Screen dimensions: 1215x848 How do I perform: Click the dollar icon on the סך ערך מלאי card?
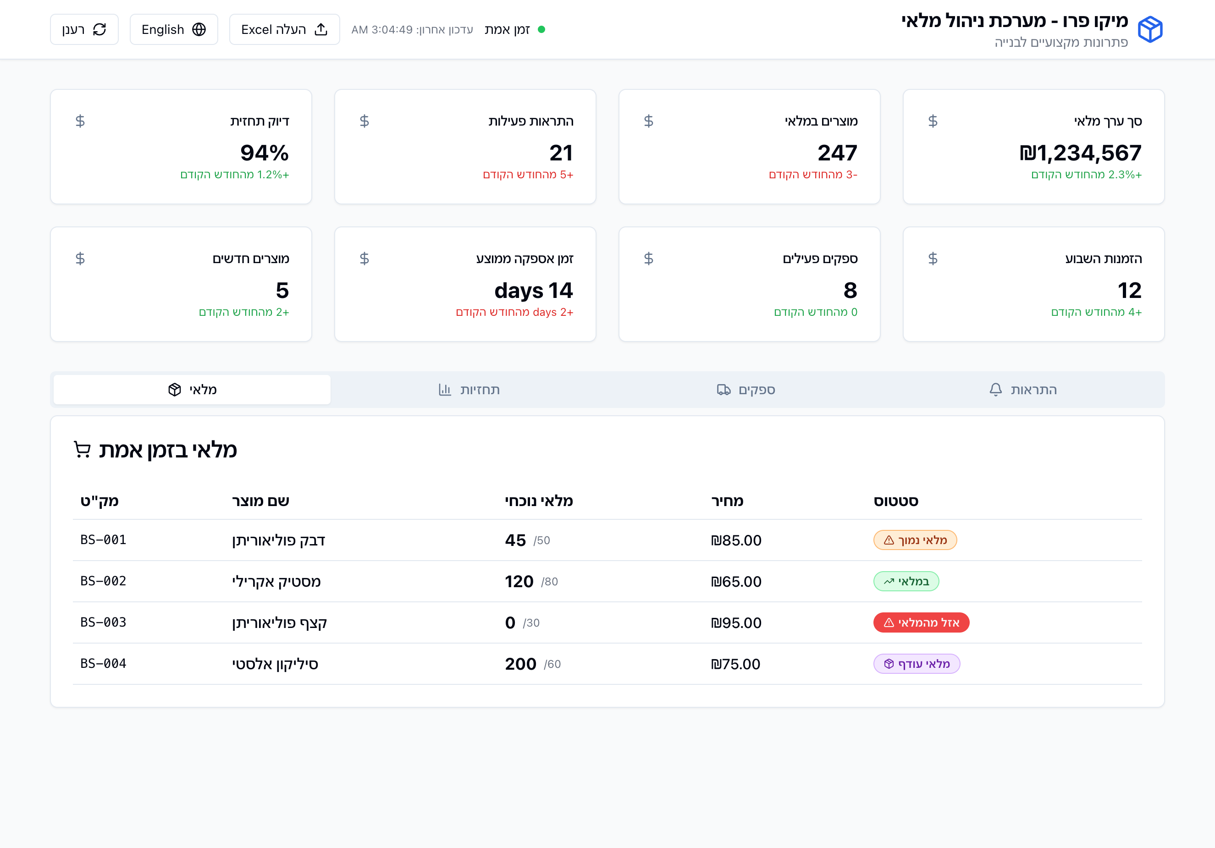click(x=932, y=121)
